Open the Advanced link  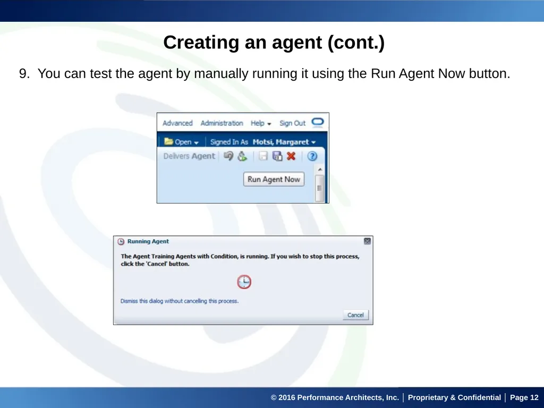tap(177, 123)
